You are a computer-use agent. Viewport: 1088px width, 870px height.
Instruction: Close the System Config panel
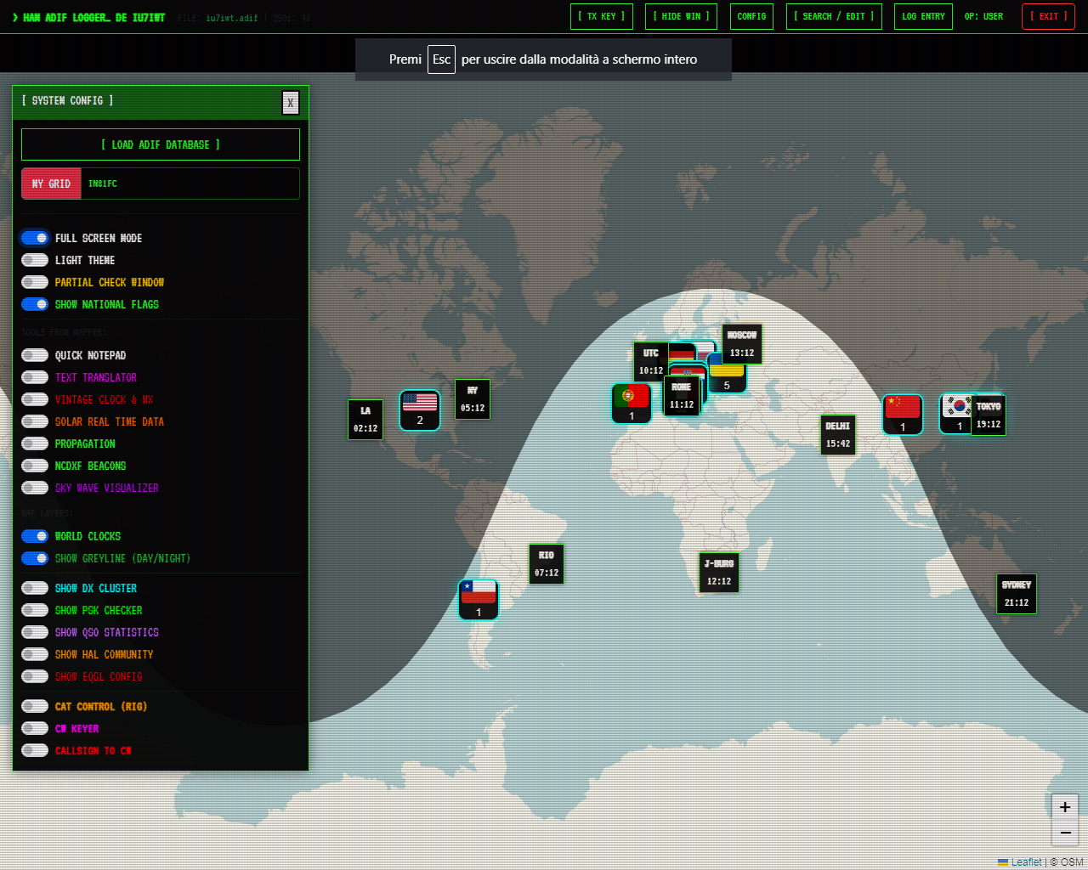point(290,103)
